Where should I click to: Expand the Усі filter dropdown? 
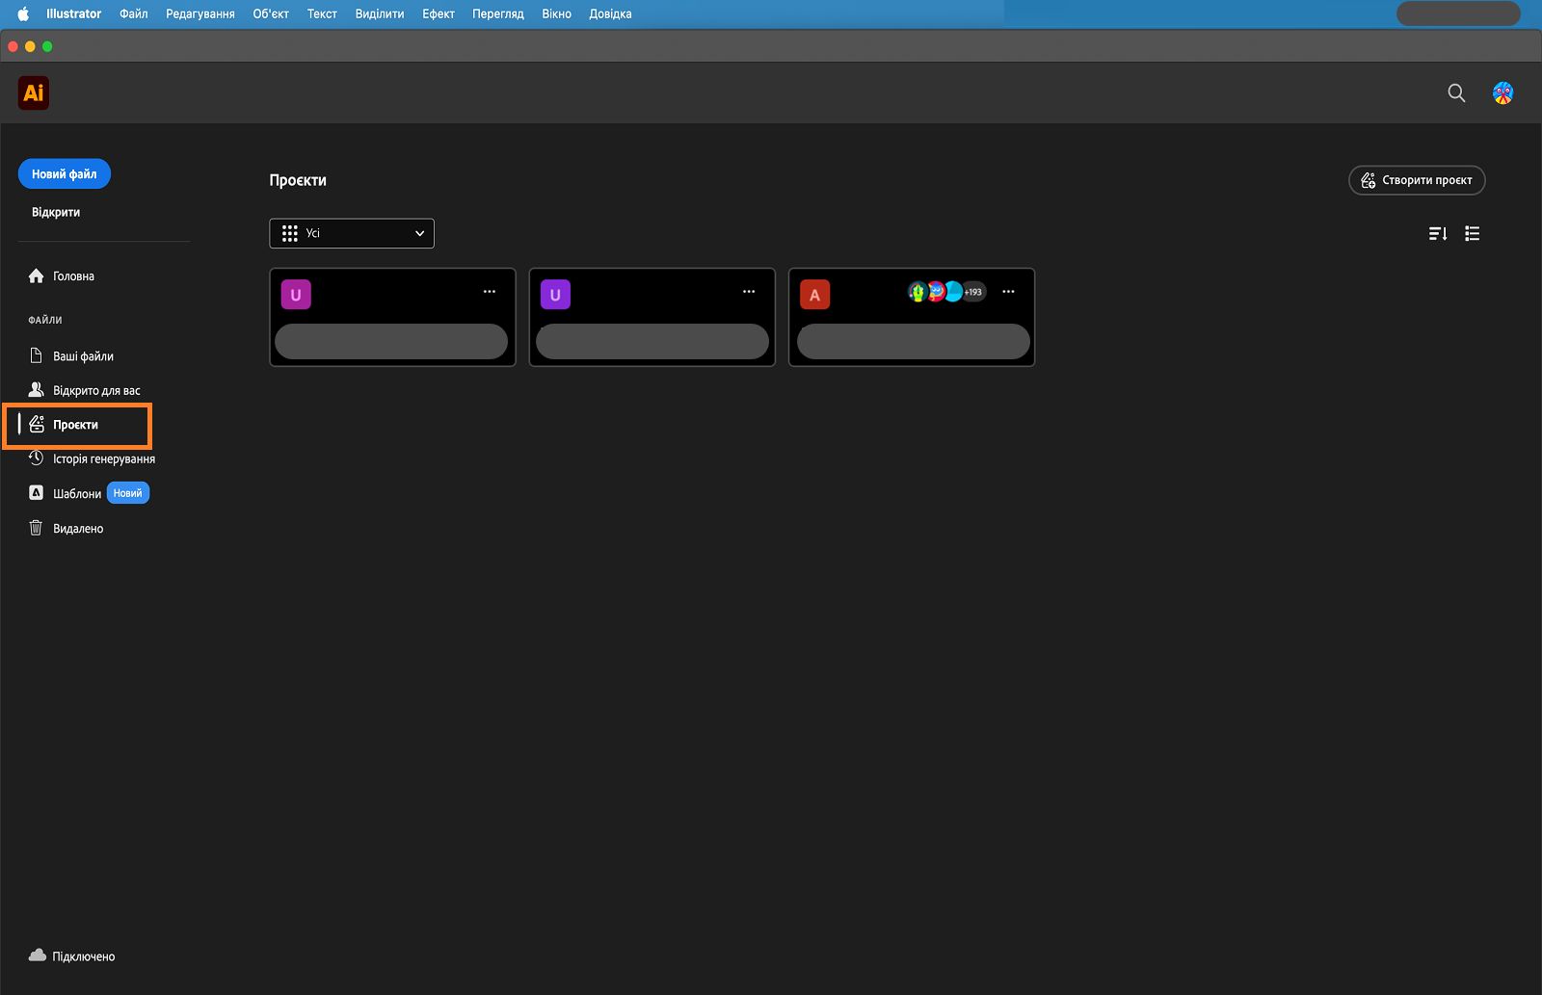[352, 233]
